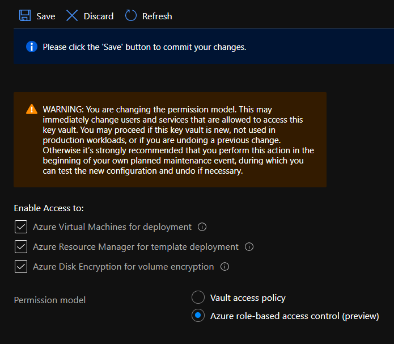The image size is (394, 344).
Task: Open info tooltip for Azure Resource Manager
Action: coord(249,246)
